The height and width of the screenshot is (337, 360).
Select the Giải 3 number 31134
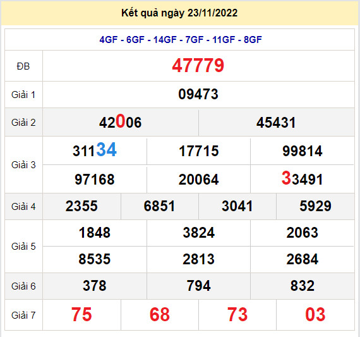point(95,150)
